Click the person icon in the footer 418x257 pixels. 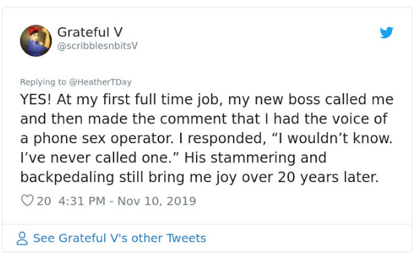(x=22, y=239)
